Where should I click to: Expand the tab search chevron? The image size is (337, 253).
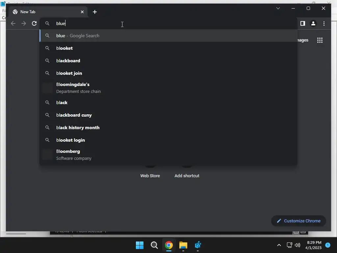tap(278, 8)
